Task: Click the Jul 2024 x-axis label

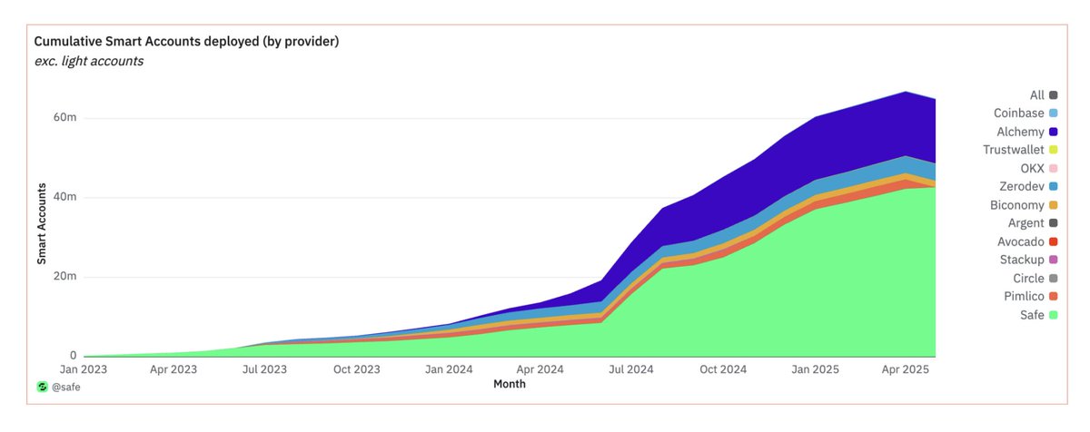Action: [630, 370]
